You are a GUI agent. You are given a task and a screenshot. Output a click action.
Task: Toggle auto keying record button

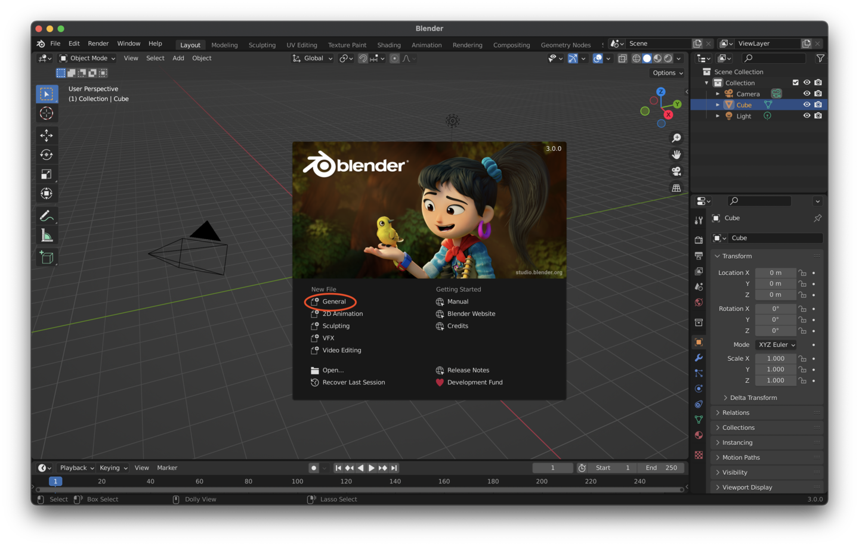click(x=313, y=468)
